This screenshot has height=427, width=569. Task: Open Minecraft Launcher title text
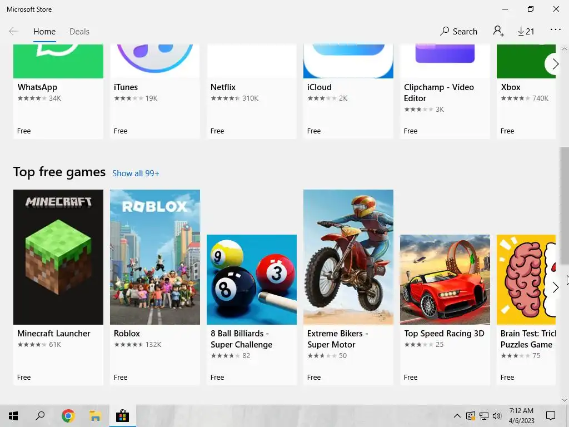click(x=54, y=334)
